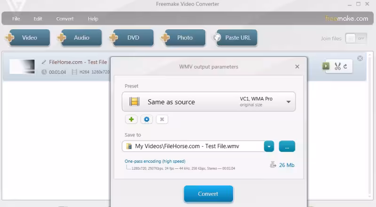Open the File menu
376x207 pixels.
16,19
